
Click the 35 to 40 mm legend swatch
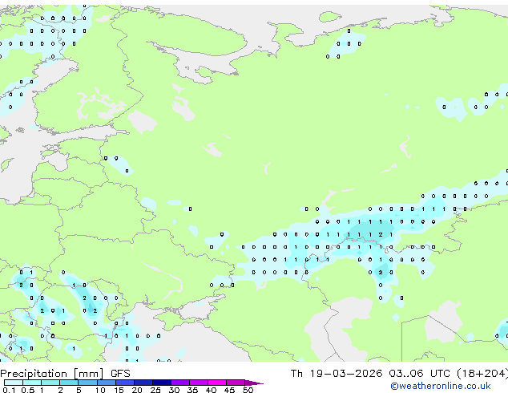[199, 383]
